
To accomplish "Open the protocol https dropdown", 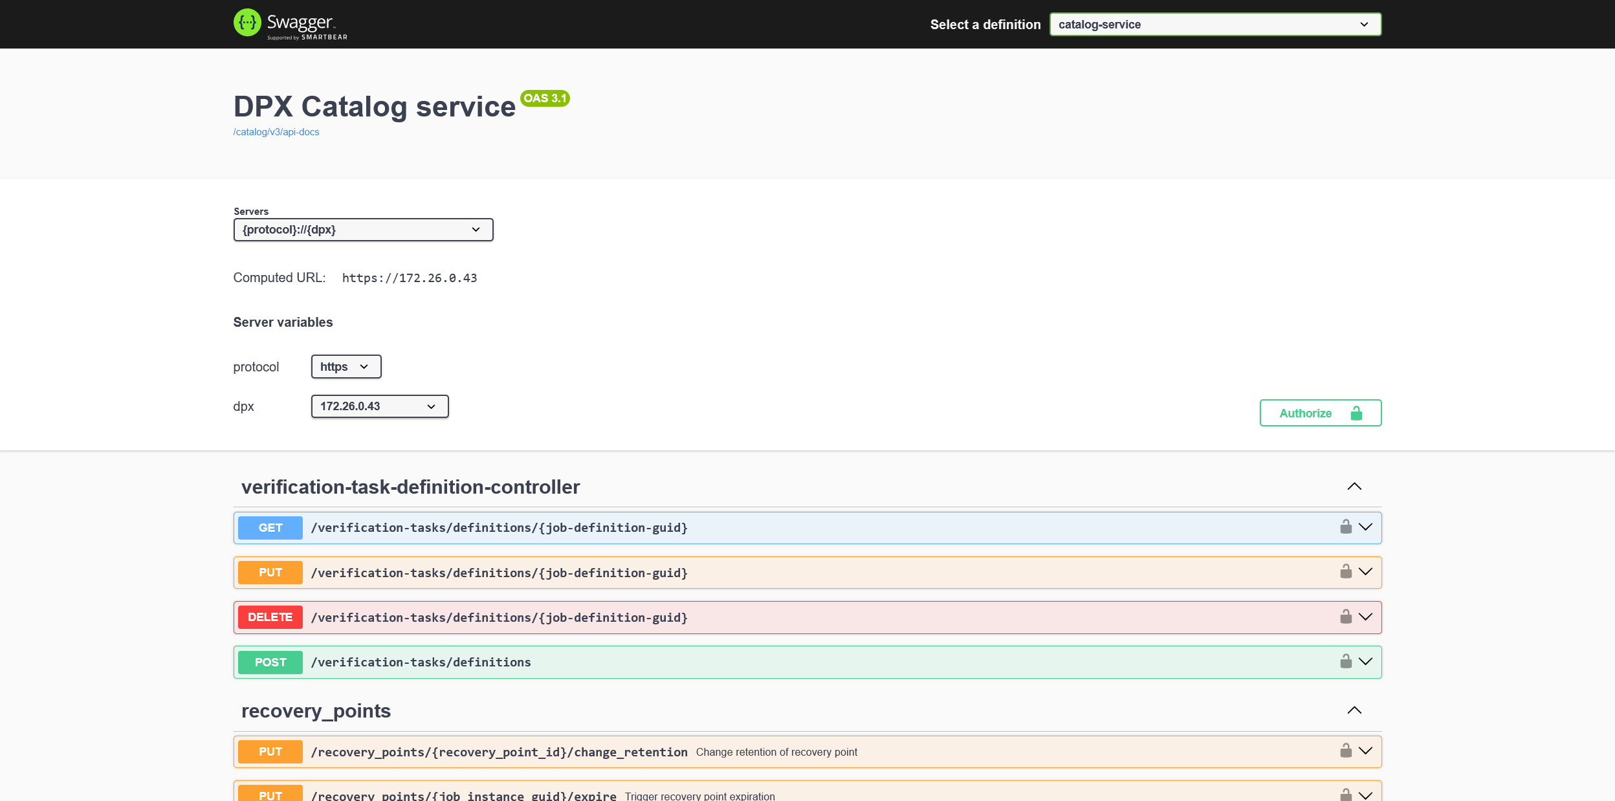I will tap(346, 367).
